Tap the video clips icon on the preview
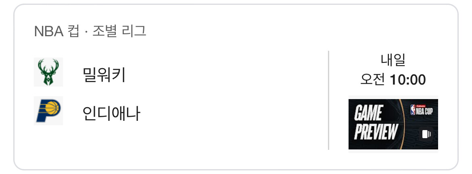The width and height of the screenshot is (472, 174). [x=426, y=134]
